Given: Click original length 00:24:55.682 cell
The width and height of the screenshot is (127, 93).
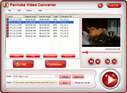Looking at the screenshot, I should tap(30, 22).
